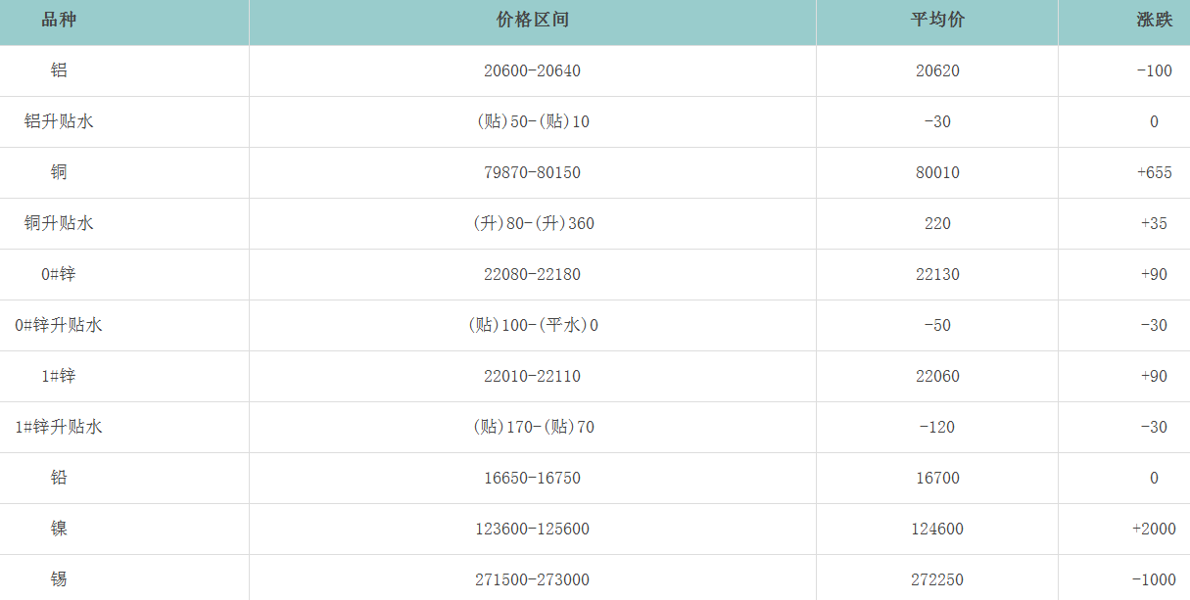The width and height of the screenshot is (1190, 600).
Task: Select the 1#锌 variety cell
Action: pyautogui.click(x=59, y=377)
